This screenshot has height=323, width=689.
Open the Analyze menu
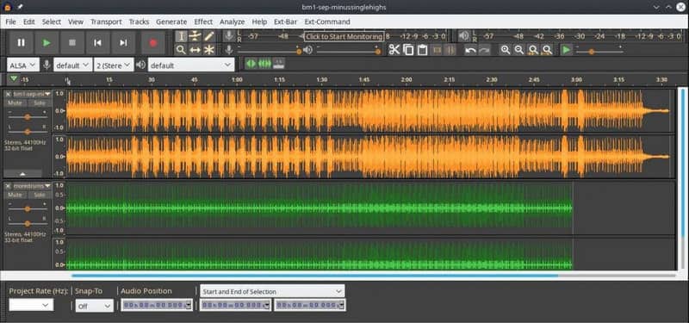[232, 22]
